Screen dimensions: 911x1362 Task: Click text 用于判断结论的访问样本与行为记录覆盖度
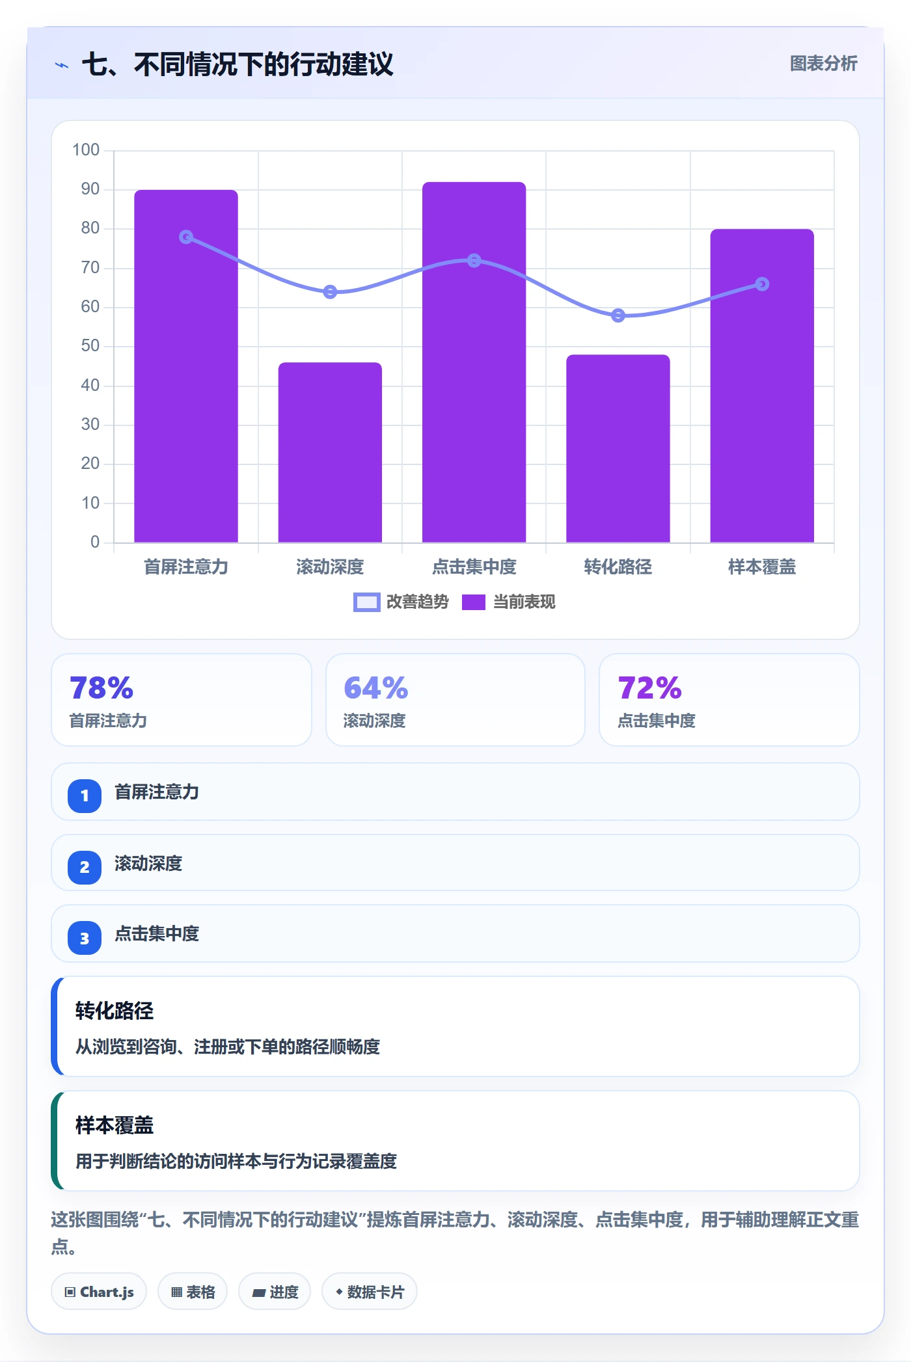coord(236,1161)
